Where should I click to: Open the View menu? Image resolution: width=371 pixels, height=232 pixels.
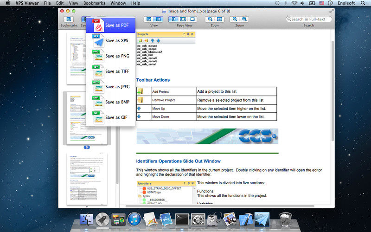tap(74, 3)
